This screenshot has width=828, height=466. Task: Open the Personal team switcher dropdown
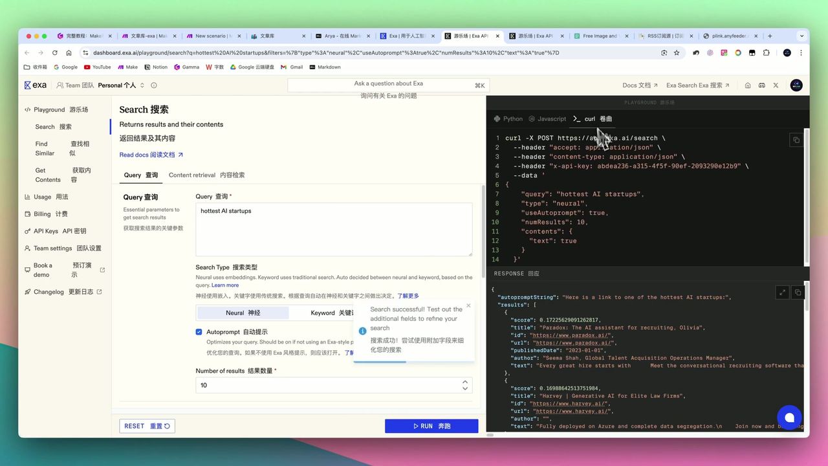coord(121,85)
